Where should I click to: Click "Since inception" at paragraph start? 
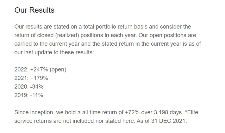[34, 112]
